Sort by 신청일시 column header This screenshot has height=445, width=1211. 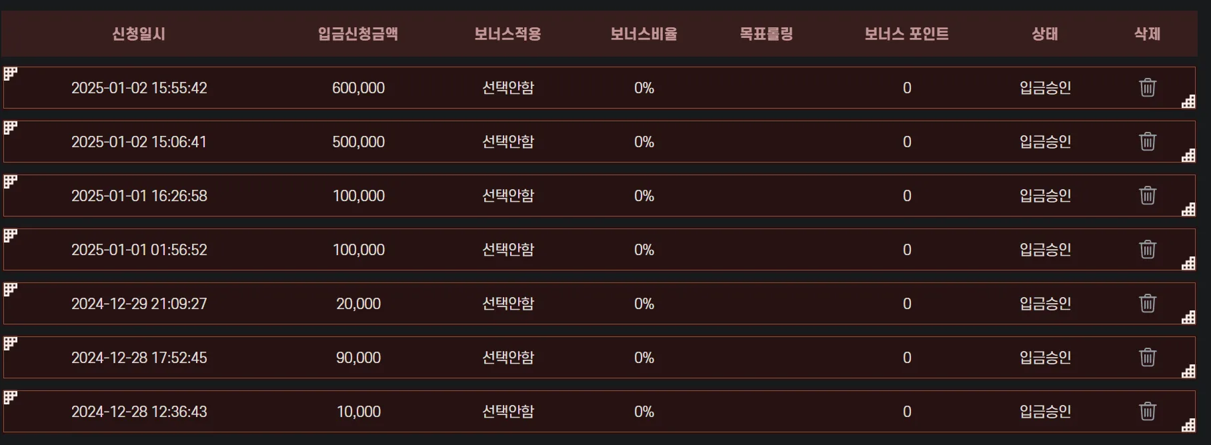click(x=139, y=34)
